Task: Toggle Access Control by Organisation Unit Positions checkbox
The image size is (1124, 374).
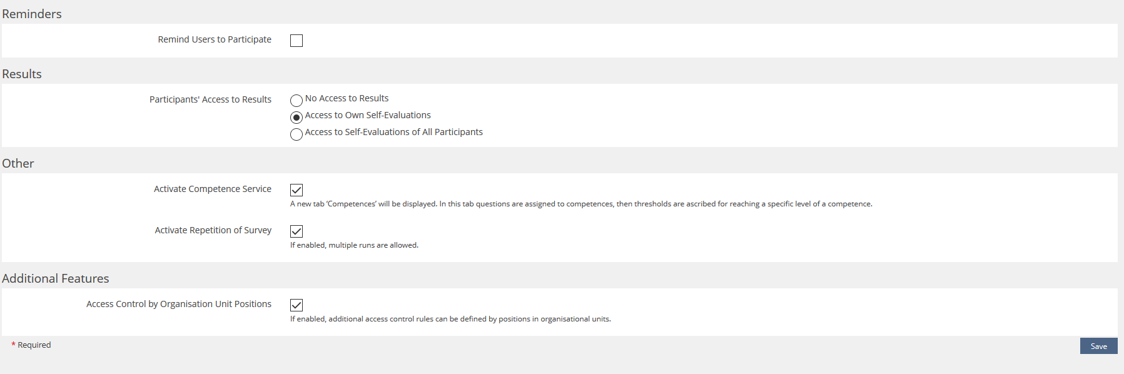Action: click(x=296, y=305)
